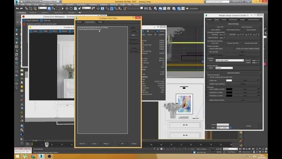The image size is (282, 159).
Task: Toggle Mtl. override checkbox in Render Setup
Action: point(208,52)
